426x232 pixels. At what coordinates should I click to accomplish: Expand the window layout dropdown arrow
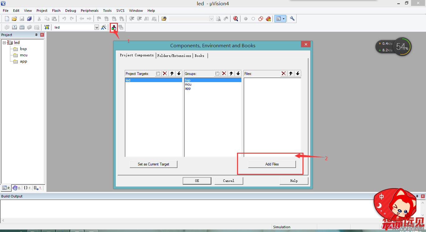pos(283,19)
